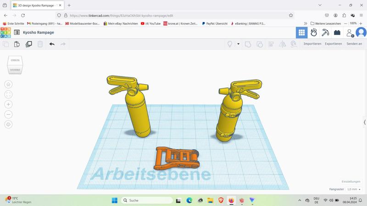The width and height of the screenshot is (367, 206).
Task: Open the Fangraster 1,0 mm dropdown
Action: pos(354,189)
